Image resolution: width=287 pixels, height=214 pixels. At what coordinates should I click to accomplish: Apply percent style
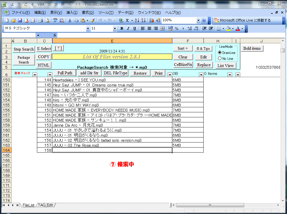[x=177, y=28]
